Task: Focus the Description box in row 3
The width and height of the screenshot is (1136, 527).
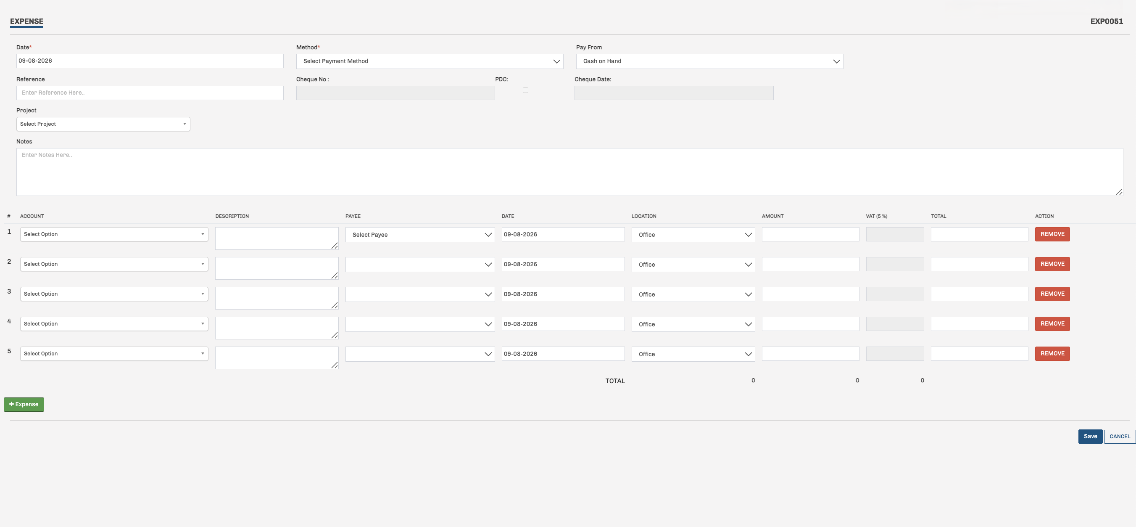Action: (x=277, y=298)
